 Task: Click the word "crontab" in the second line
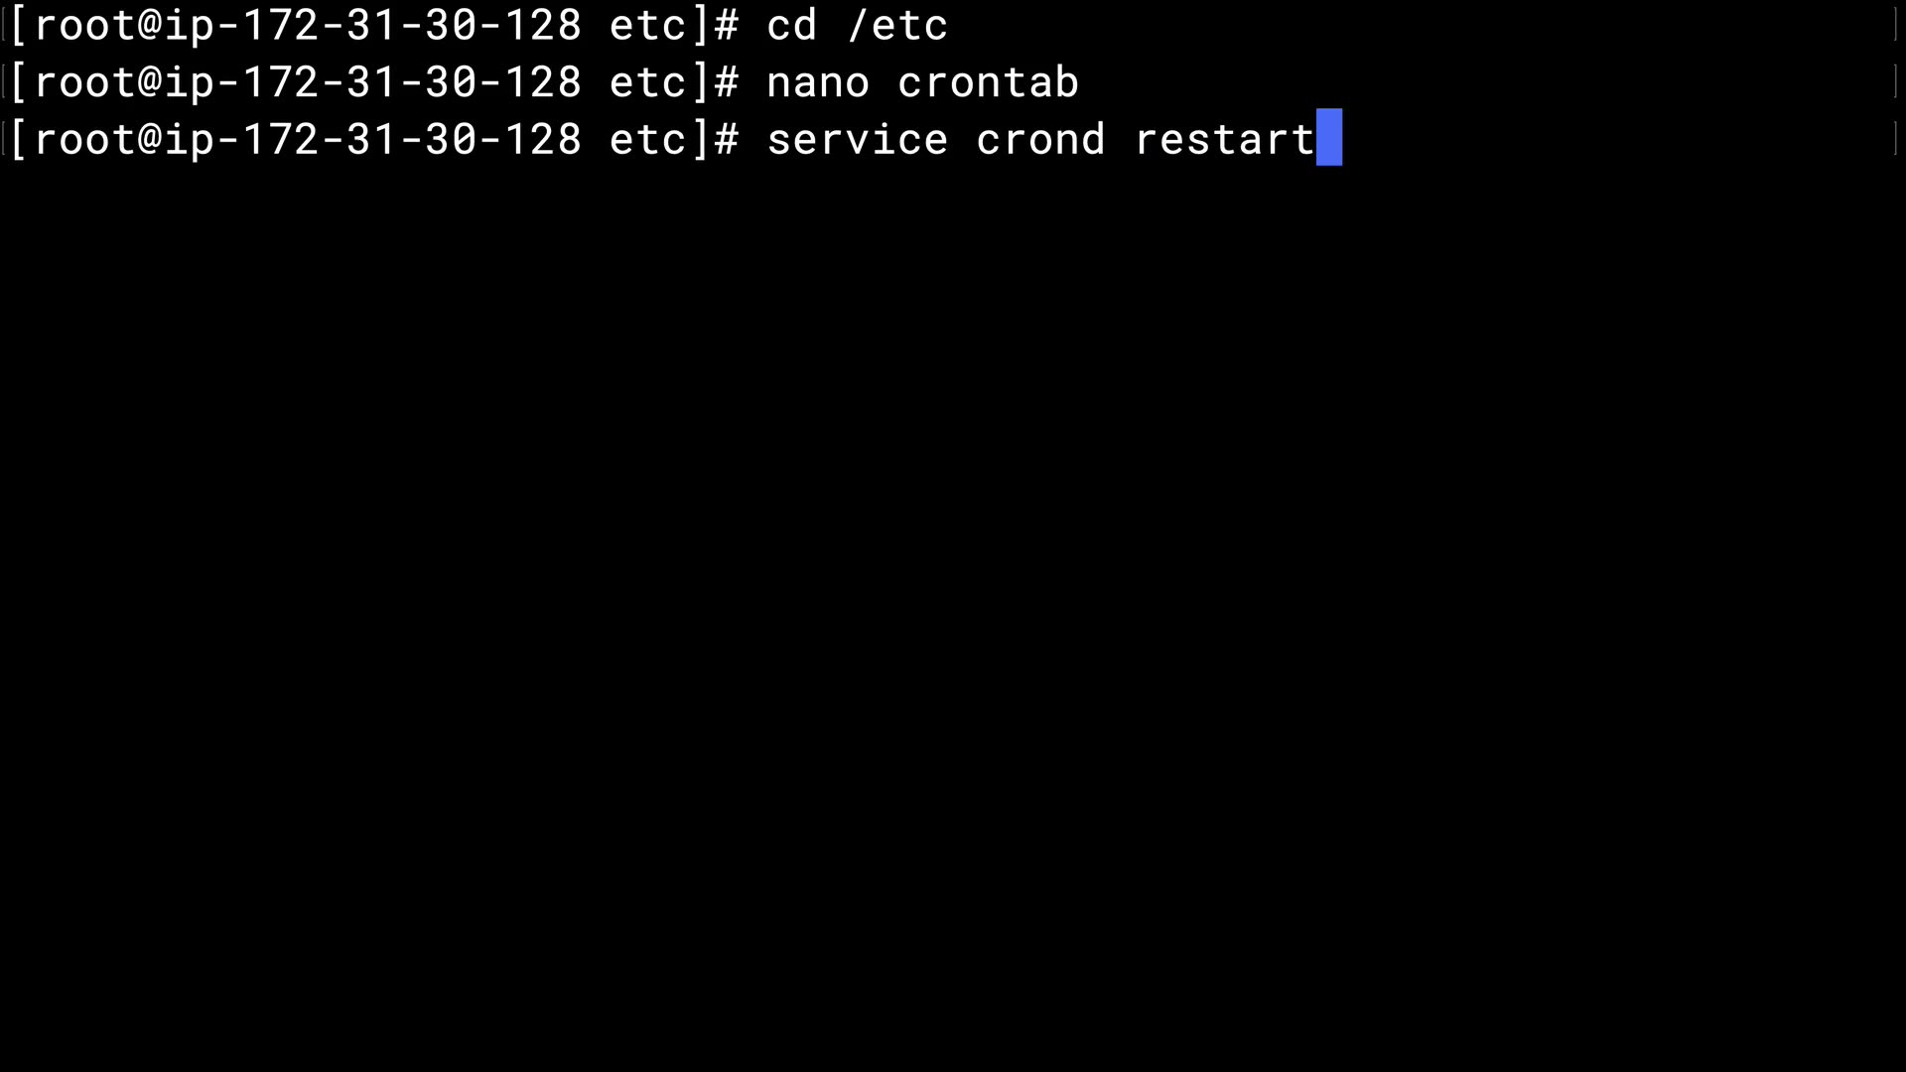988,81
